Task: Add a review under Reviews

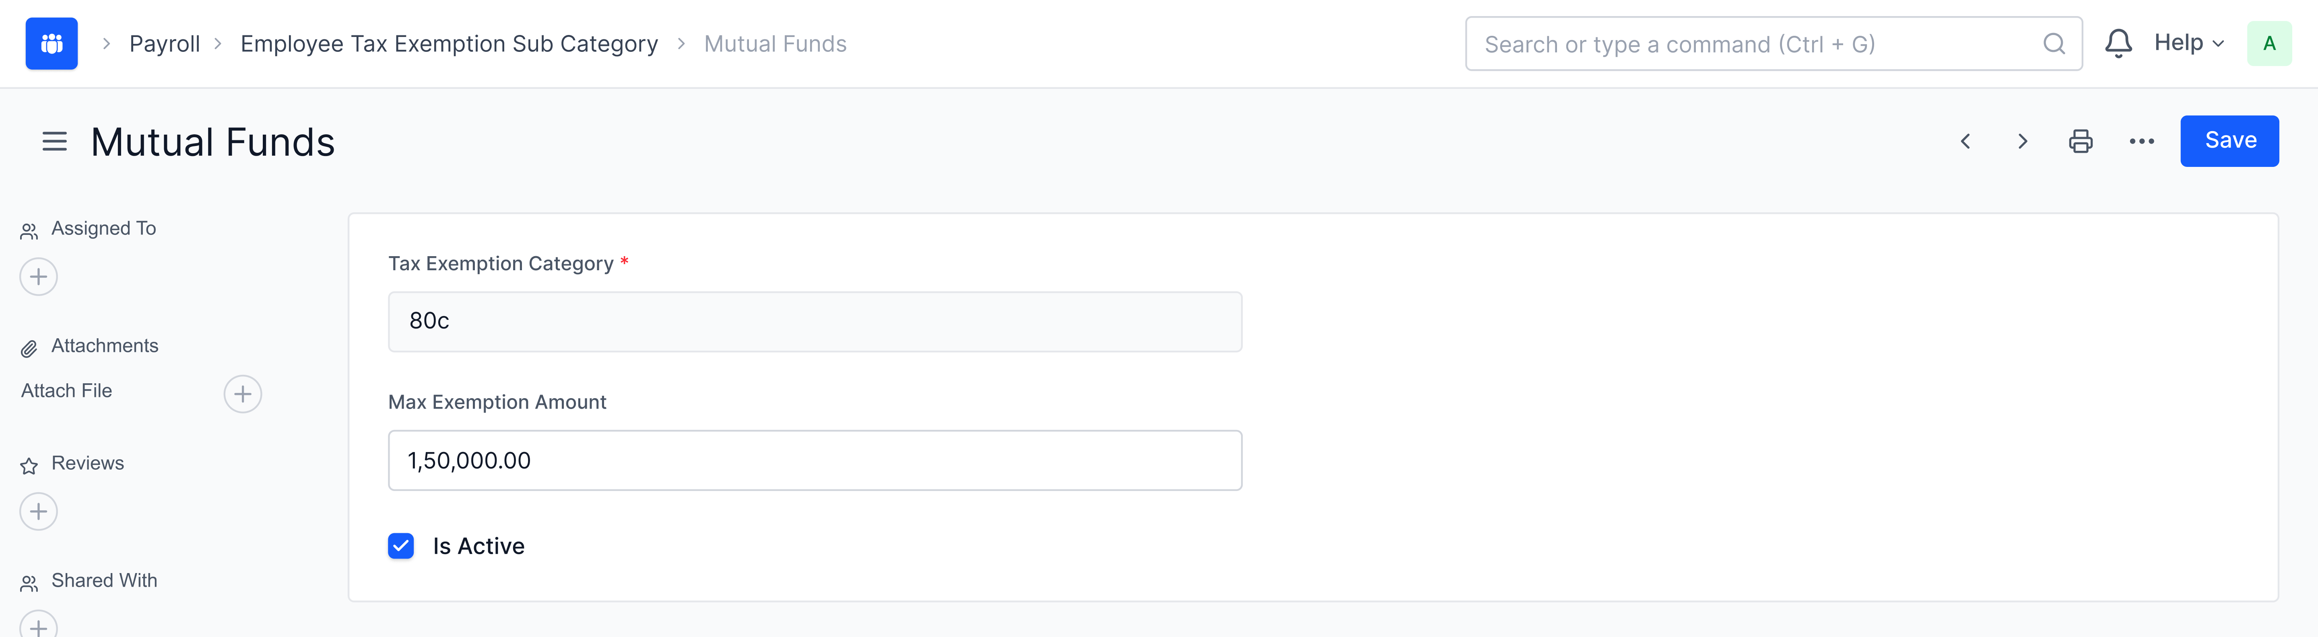Action: pyautogui.click(x=39, y=511)
